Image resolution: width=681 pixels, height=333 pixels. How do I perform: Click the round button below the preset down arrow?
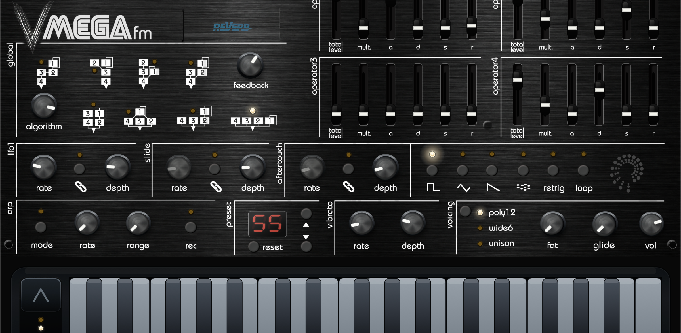pos(306,246)
